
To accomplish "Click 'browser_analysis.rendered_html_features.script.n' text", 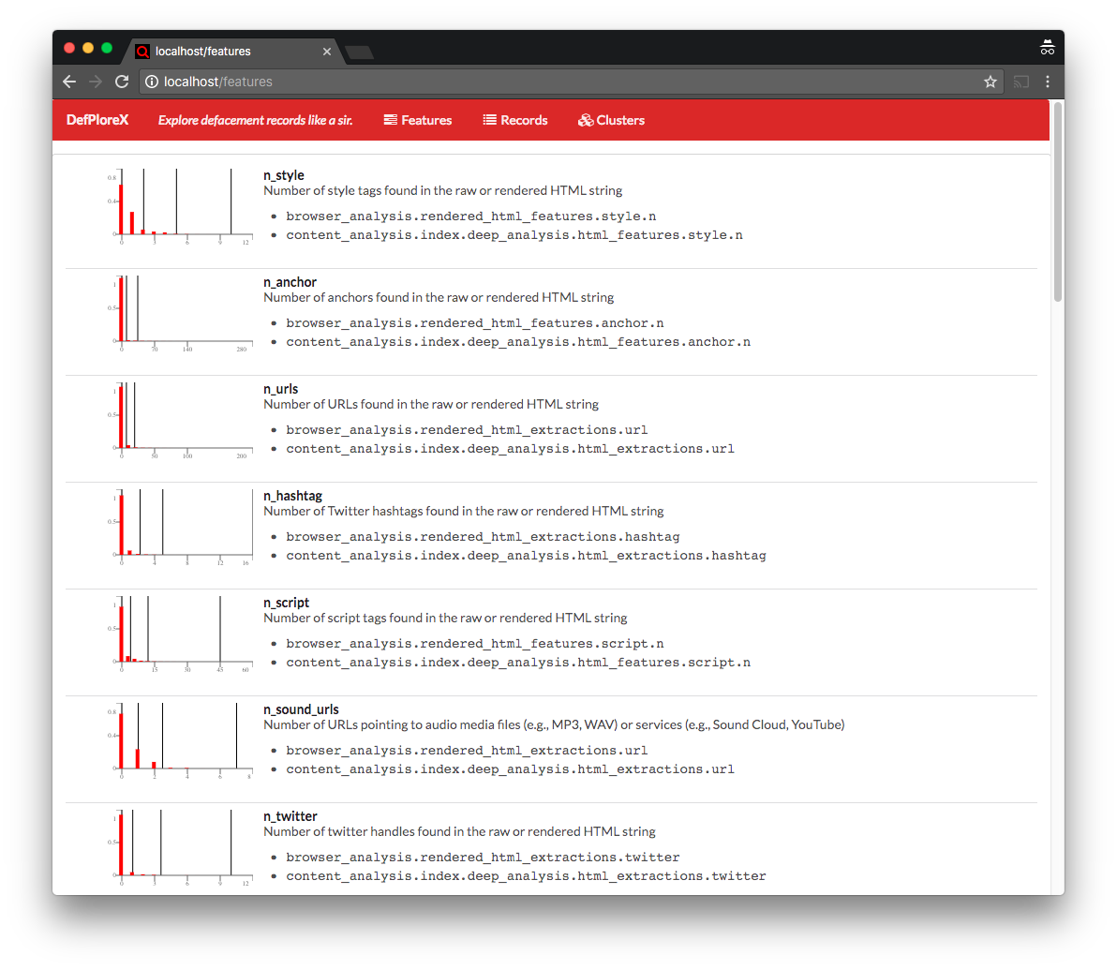I will (x=475, y=644).
